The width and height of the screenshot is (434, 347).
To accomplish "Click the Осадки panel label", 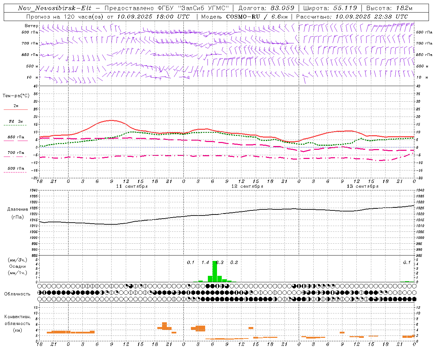I will [x=17, y=266].
